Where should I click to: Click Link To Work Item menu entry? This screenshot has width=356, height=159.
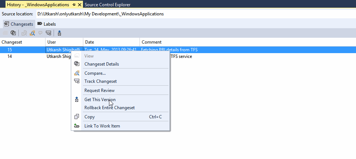point(102,126)
